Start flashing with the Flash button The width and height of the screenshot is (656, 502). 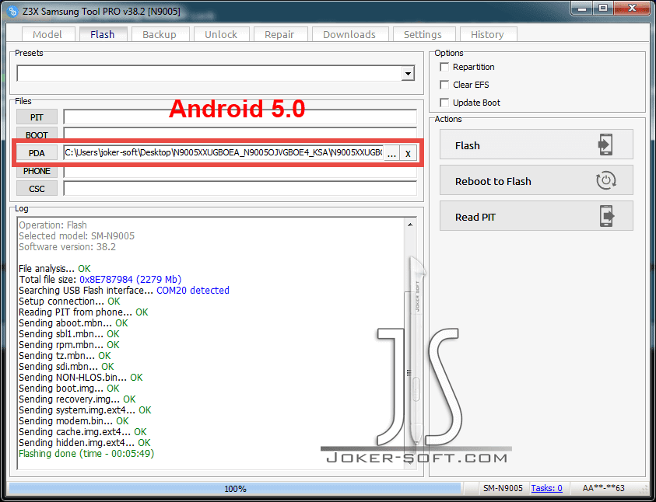coord(536,145)
